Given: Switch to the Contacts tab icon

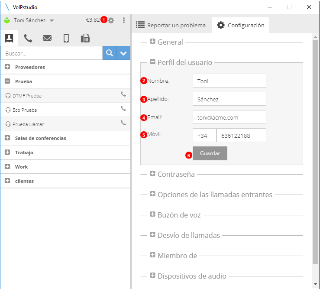Looking at the screenshot, I should pos(9,38).
